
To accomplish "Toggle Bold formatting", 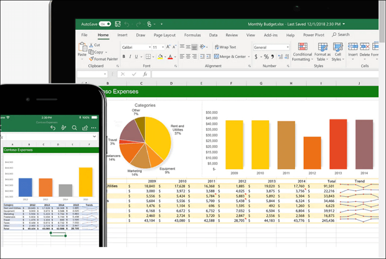I will click(124, 57).
